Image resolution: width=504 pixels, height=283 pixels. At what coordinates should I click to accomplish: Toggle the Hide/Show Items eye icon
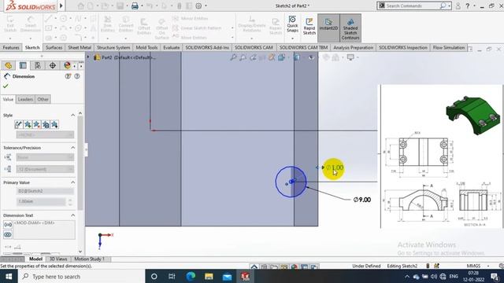click(311, 57)
